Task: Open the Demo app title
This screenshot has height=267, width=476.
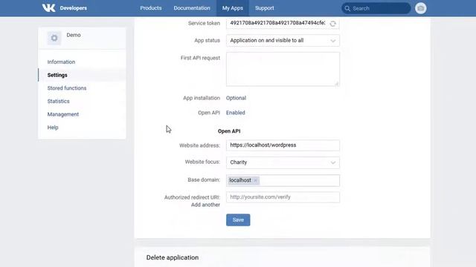Action: tap(74, 35)
